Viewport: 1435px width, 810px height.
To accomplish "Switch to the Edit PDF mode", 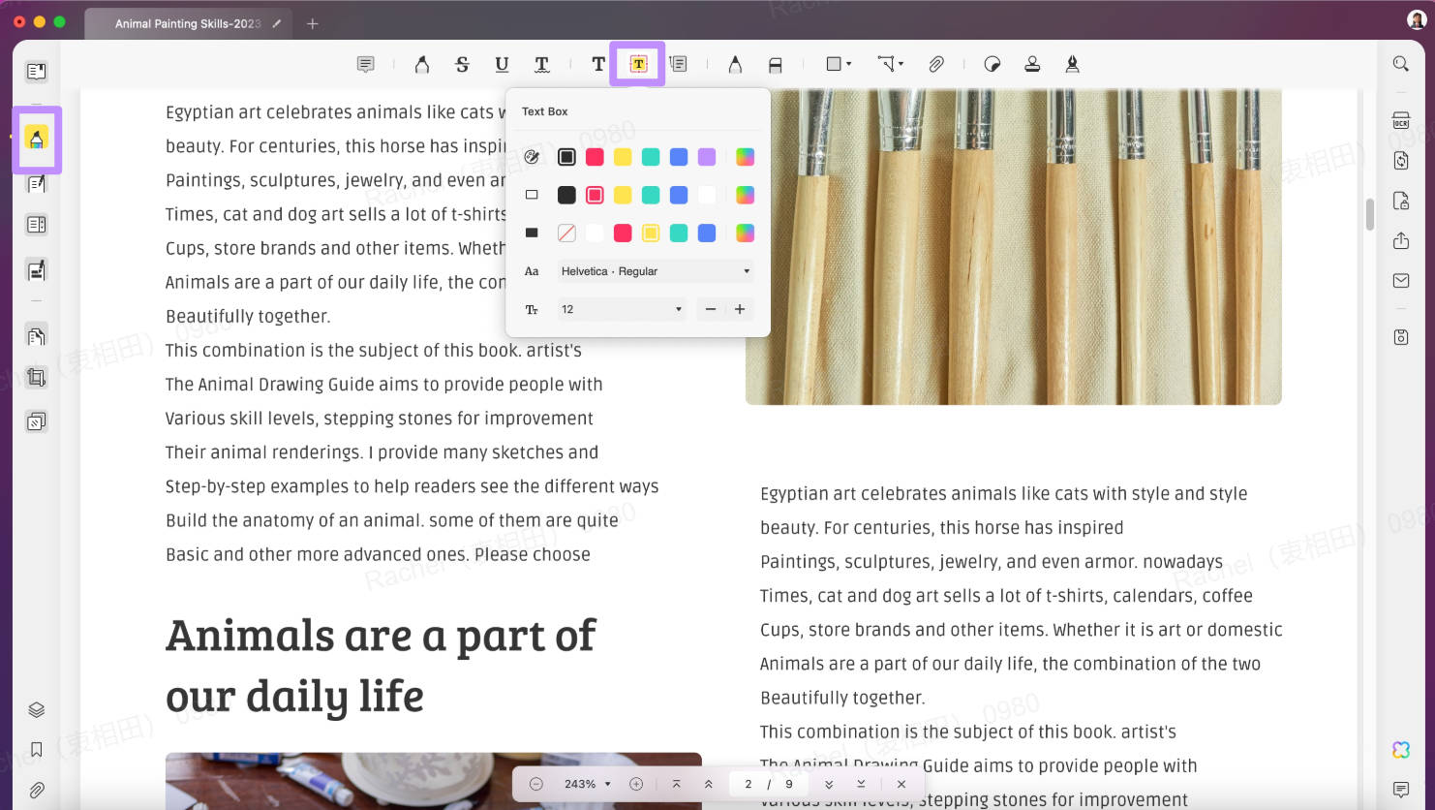I will tap(36, 183).
